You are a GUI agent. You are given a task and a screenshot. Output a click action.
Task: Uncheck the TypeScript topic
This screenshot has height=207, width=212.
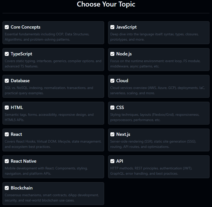(x=7, y=54)
